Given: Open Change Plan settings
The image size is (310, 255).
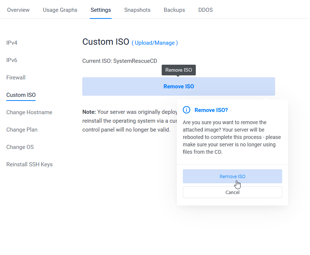Looking at the screenshot, I should point(22,130).
